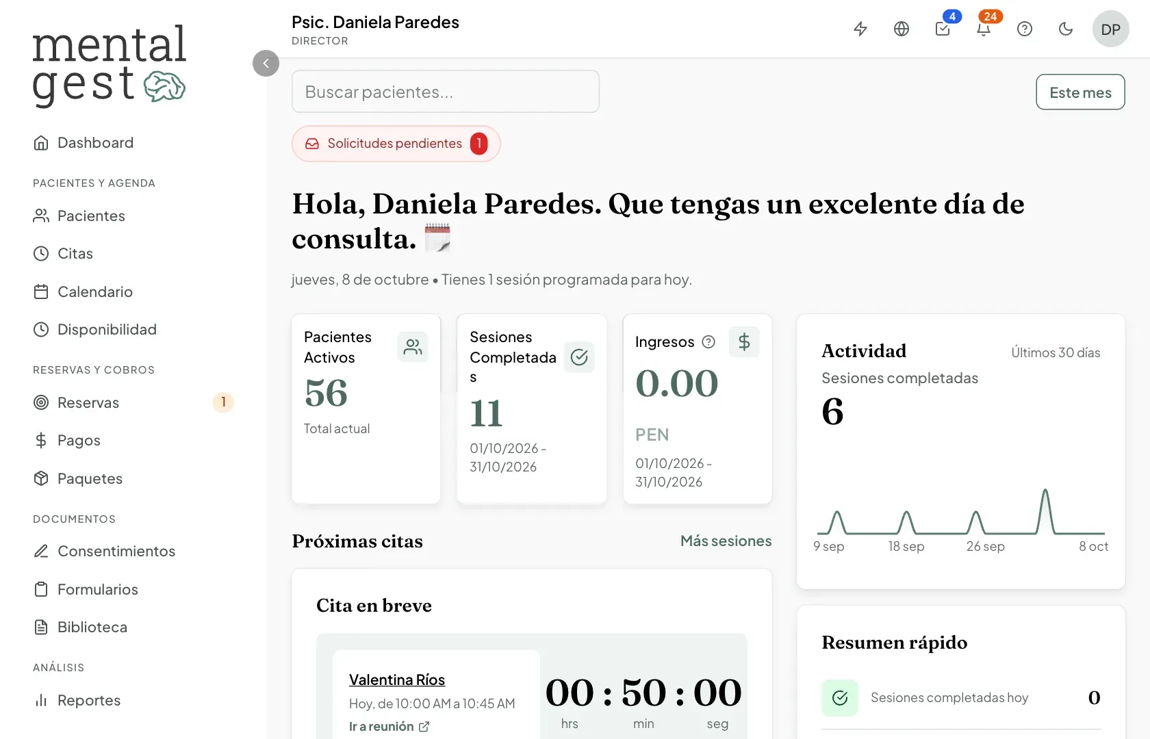Image resolution: width=1150 pixels, height=739 pixels.
Task: Click the 18 sep label on Actividad chart
Action: [906, 546]
